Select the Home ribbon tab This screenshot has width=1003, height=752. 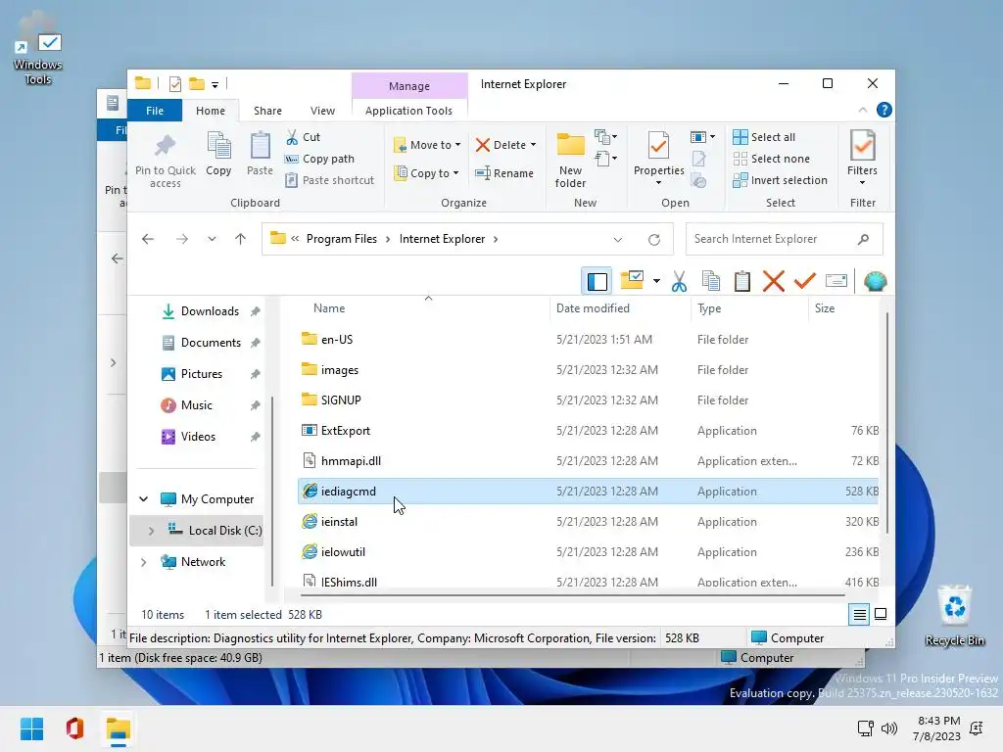[x=211, y=111]
